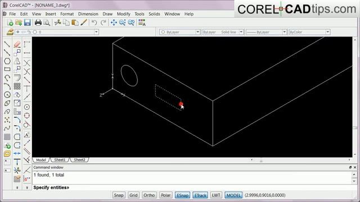Click the Copy icon in the toolbar

[x=66, y=22]
